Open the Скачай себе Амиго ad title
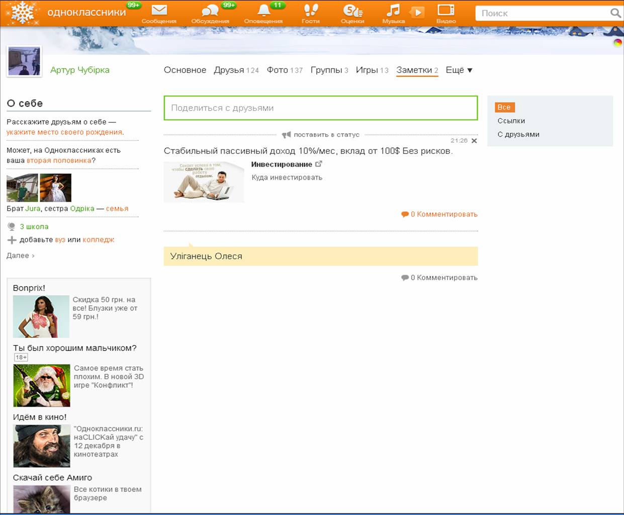This screenshot has height=515, width=624. point(53,478)
